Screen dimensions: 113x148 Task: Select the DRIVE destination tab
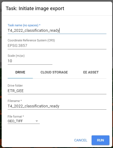[x=20, y=72]
